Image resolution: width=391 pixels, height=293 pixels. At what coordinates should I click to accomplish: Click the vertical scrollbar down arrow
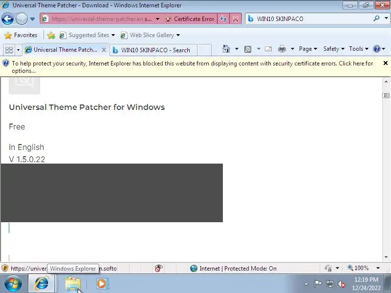[386, 257]
